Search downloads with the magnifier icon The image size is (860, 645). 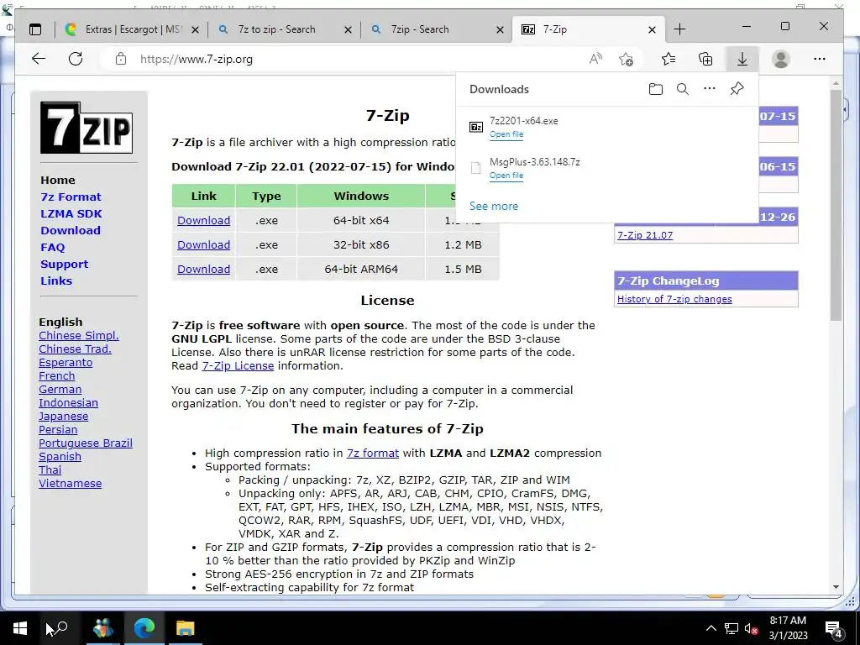coord(682,89)
